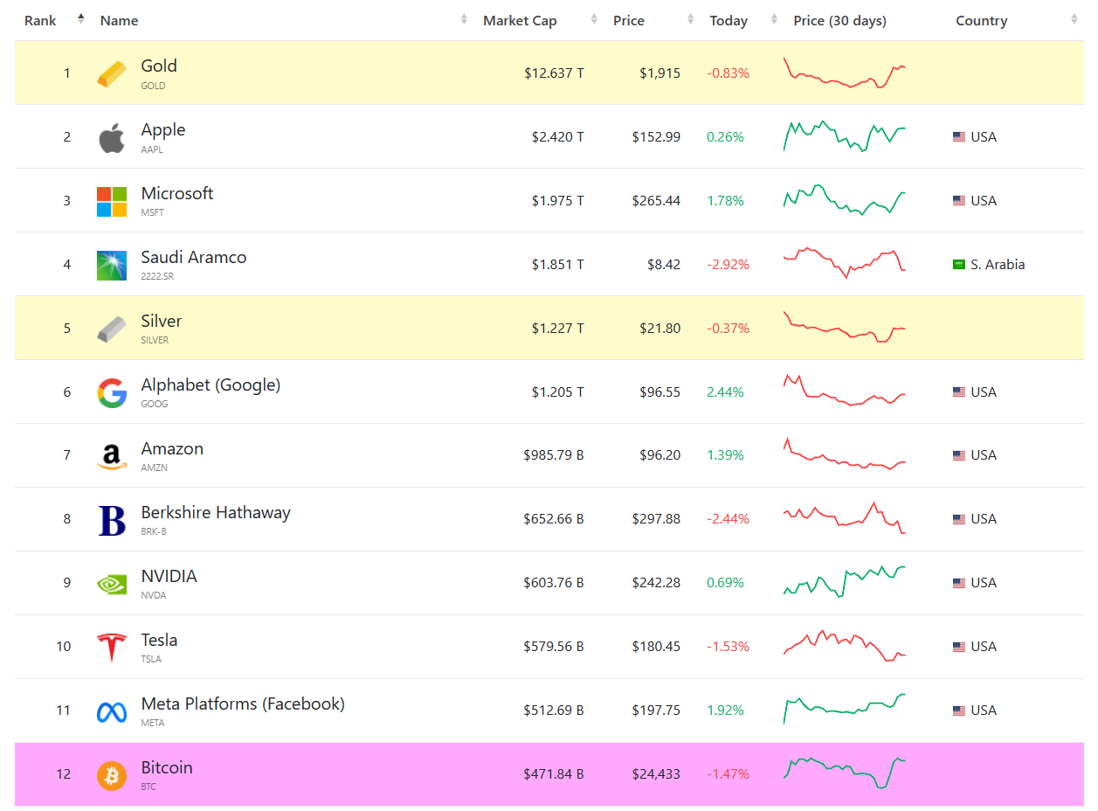This screenshot has width=1098, height=811.
Task: Open the Berkshire Hathaway link
Action: pos(216,513)
